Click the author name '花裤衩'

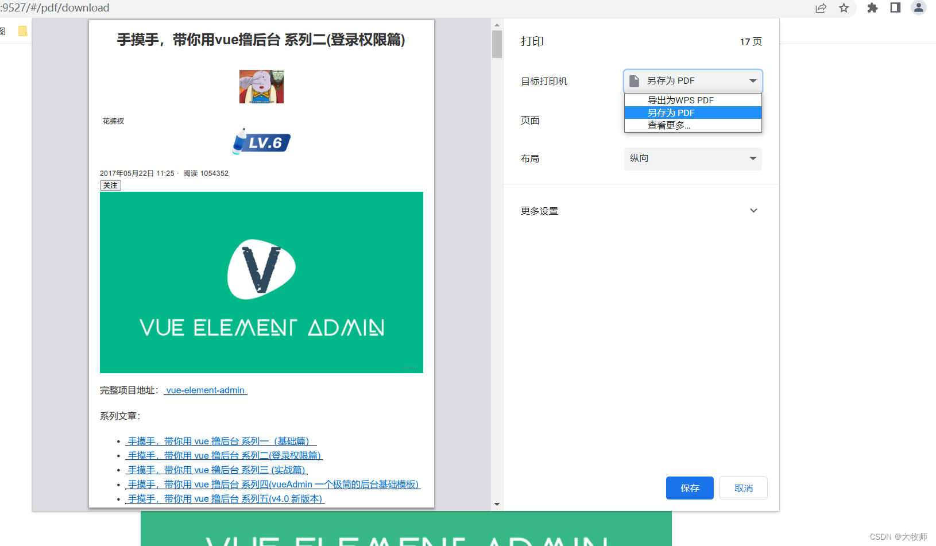[x=113, y=121]
